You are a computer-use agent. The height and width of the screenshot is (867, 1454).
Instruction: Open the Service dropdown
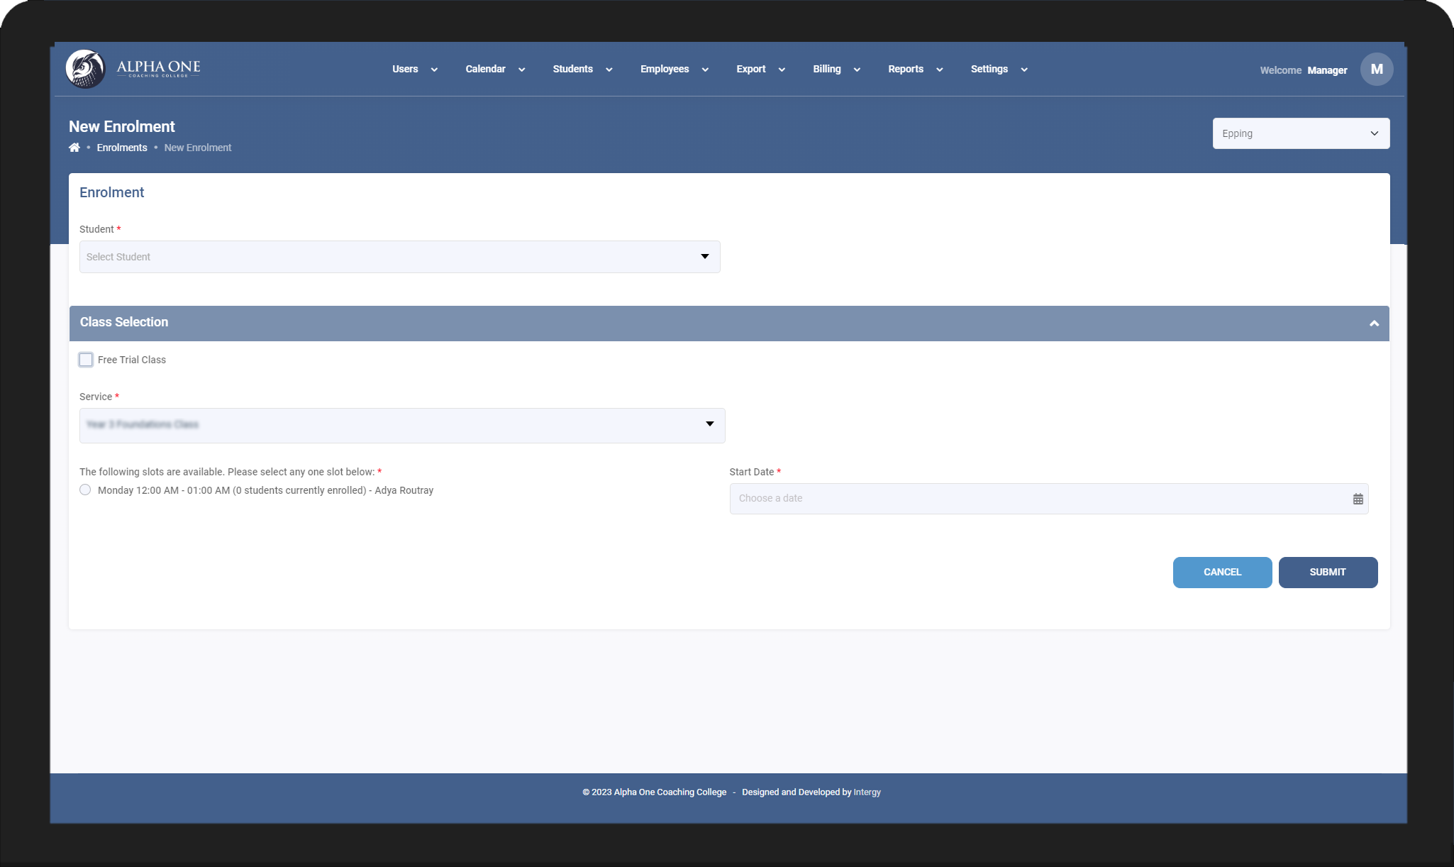(x=402, y=425)
